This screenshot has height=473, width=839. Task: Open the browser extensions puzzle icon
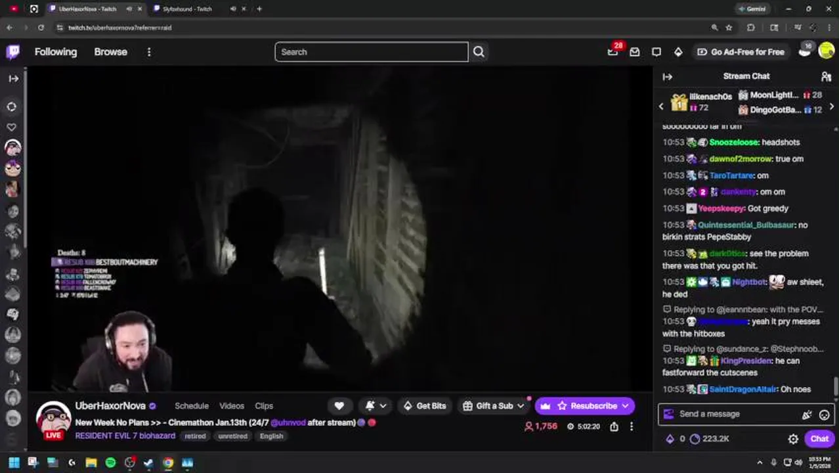point(751,28)
